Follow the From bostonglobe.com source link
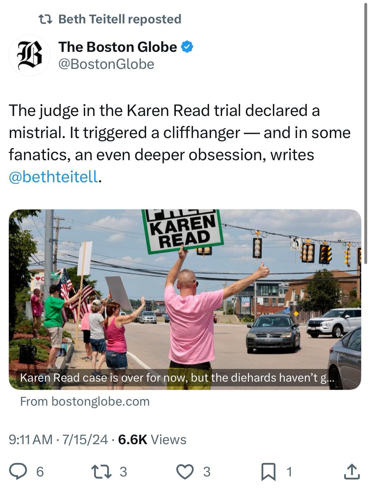Screen dimensions: 370x489 click(x=85, y=401)
